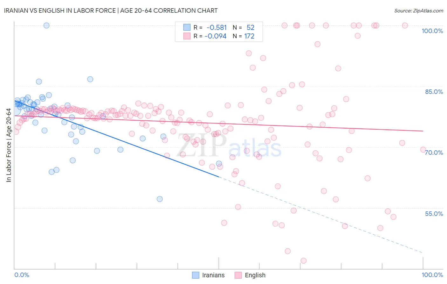This screenshot has width=447, height=284.
Task: Click the blue swatch beside R = -0.581
Action: coord(187,27)
